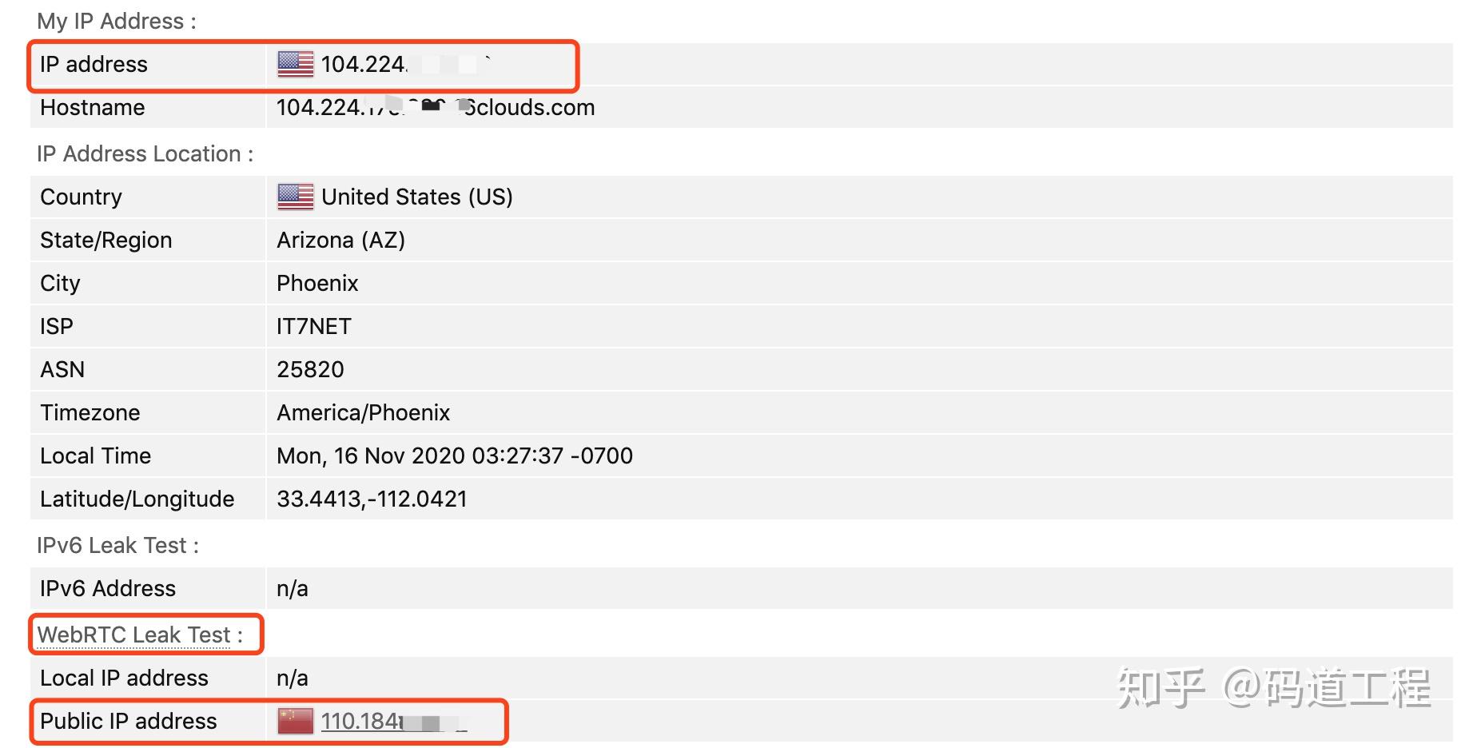Click the coordinates 33.4413,-112.0421

click(x=372, y=499)
